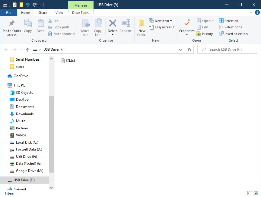The image size is (261, 197).
Task: Click Invert selection in ribbon
Action: coord(233,34)
